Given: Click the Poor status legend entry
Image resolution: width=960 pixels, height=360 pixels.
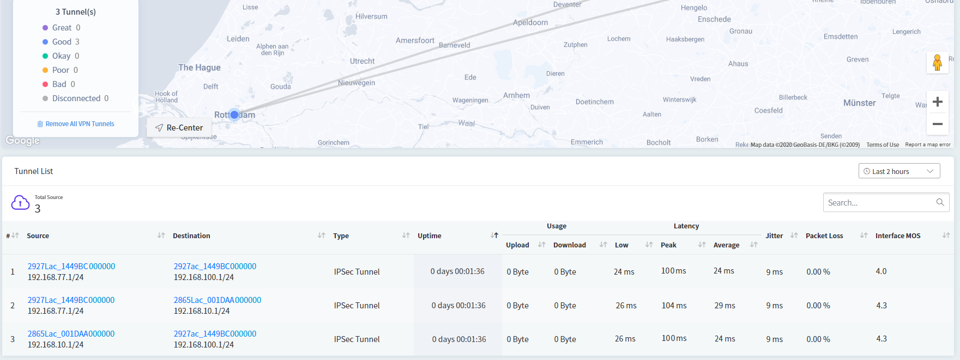Looking at the screenshot, I should [61, 70].
